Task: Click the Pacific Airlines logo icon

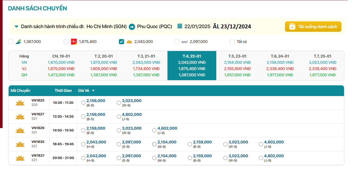Action: pos(184,42)
